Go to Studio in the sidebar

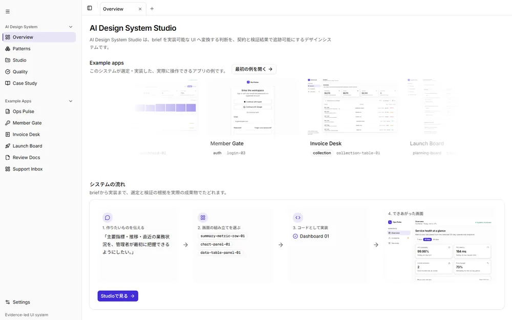click(39, 60)
